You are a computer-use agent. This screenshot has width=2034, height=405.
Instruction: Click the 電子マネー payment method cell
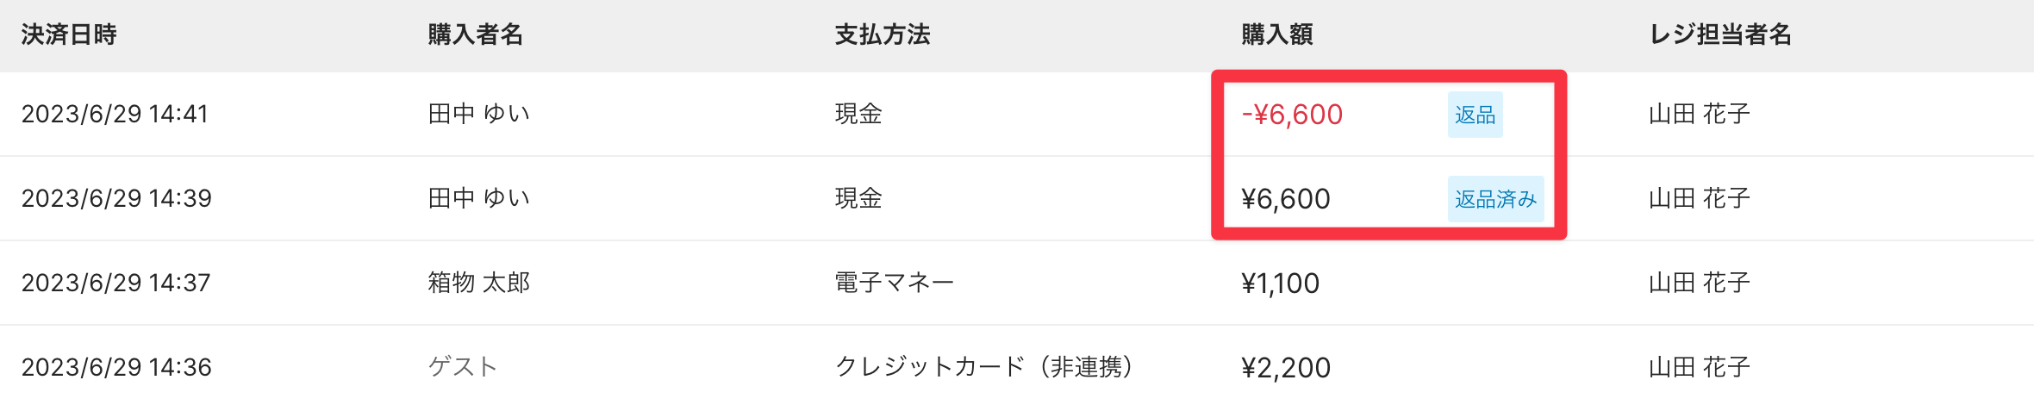click(x=894, y=283)
